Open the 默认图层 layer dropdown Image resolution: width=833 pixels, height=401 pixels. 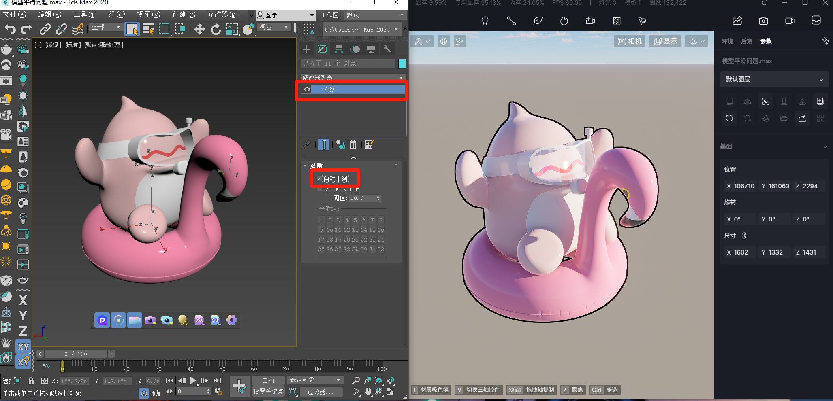[774, 79]
